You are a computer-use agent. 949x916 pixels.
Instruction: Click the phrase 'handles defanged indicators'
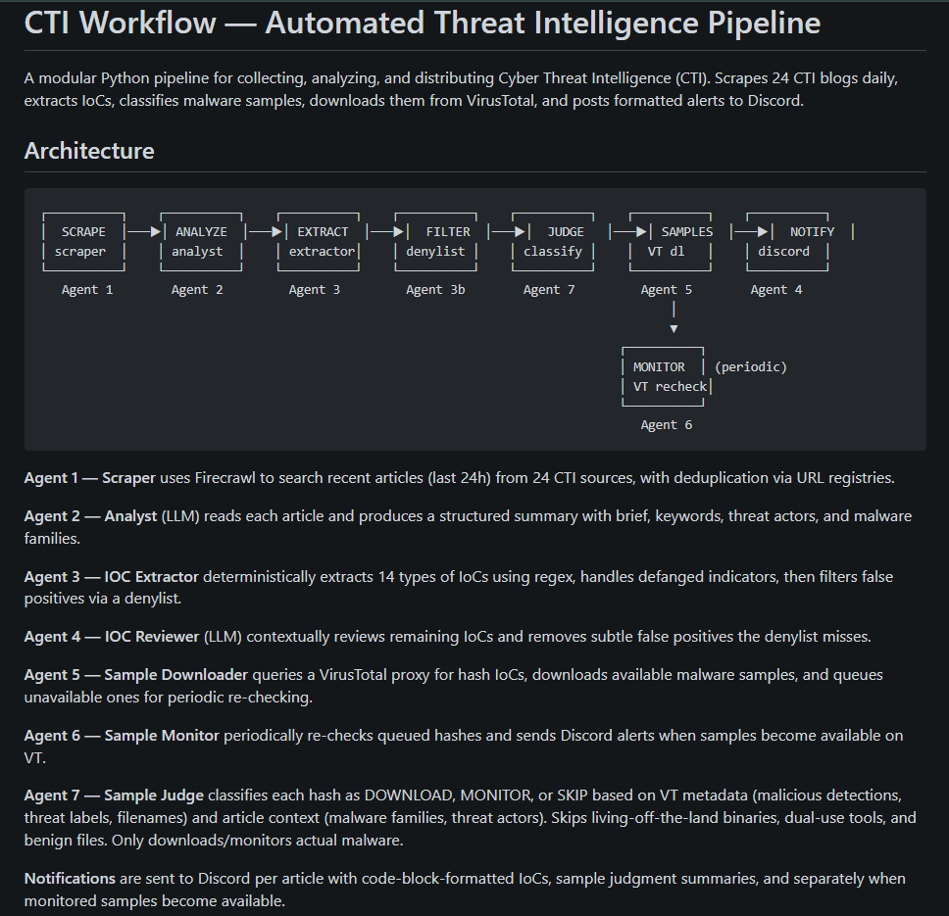tap(677, 576)
